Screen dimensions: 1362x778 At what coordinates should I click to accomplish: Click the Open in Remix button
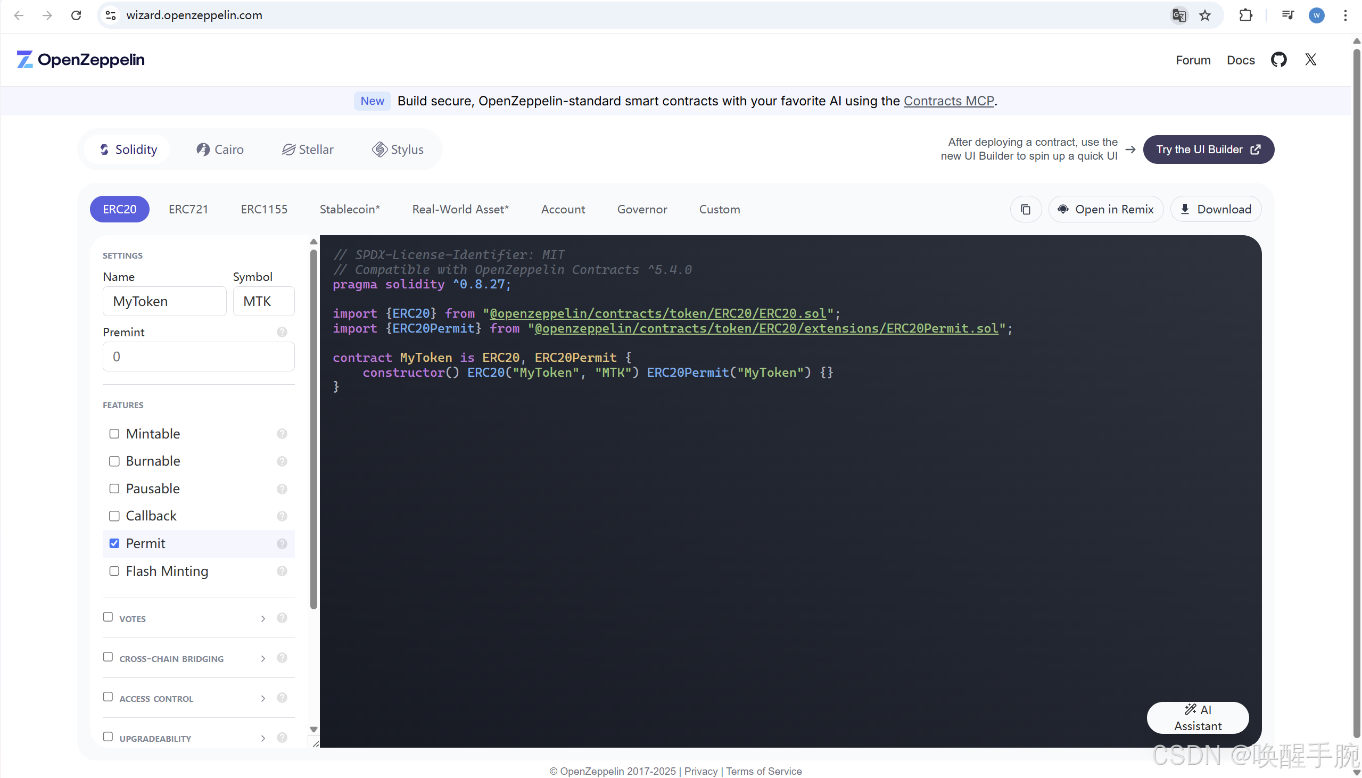click(x=1105, y=210)
